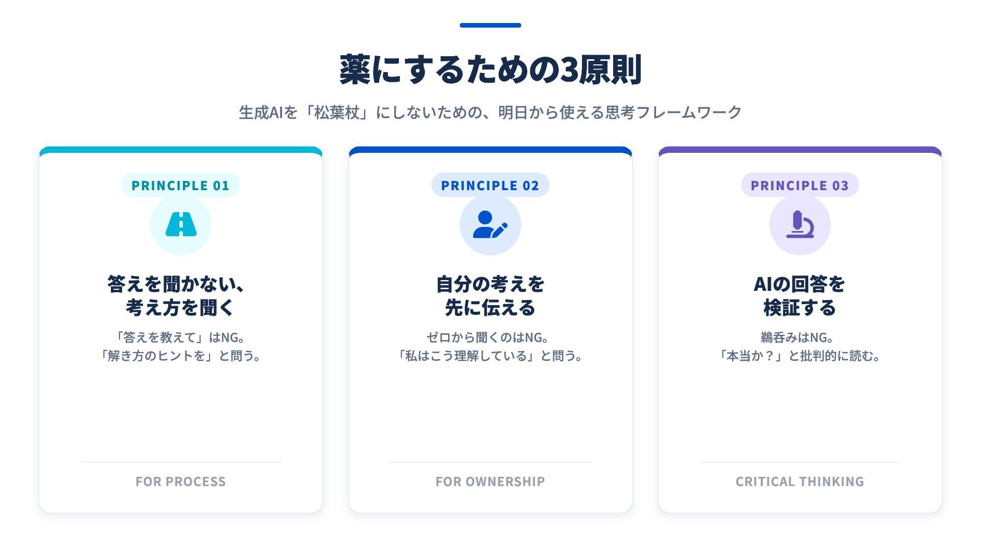Click the subtitle about 生成AI framework
Image resolution: width=981 pixels, height=552 pixels.
(490, 112)
